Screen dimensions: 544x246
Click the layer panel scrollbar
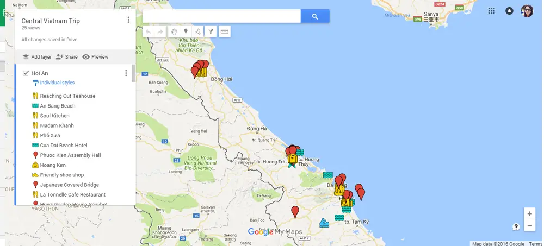pos(134,73)
